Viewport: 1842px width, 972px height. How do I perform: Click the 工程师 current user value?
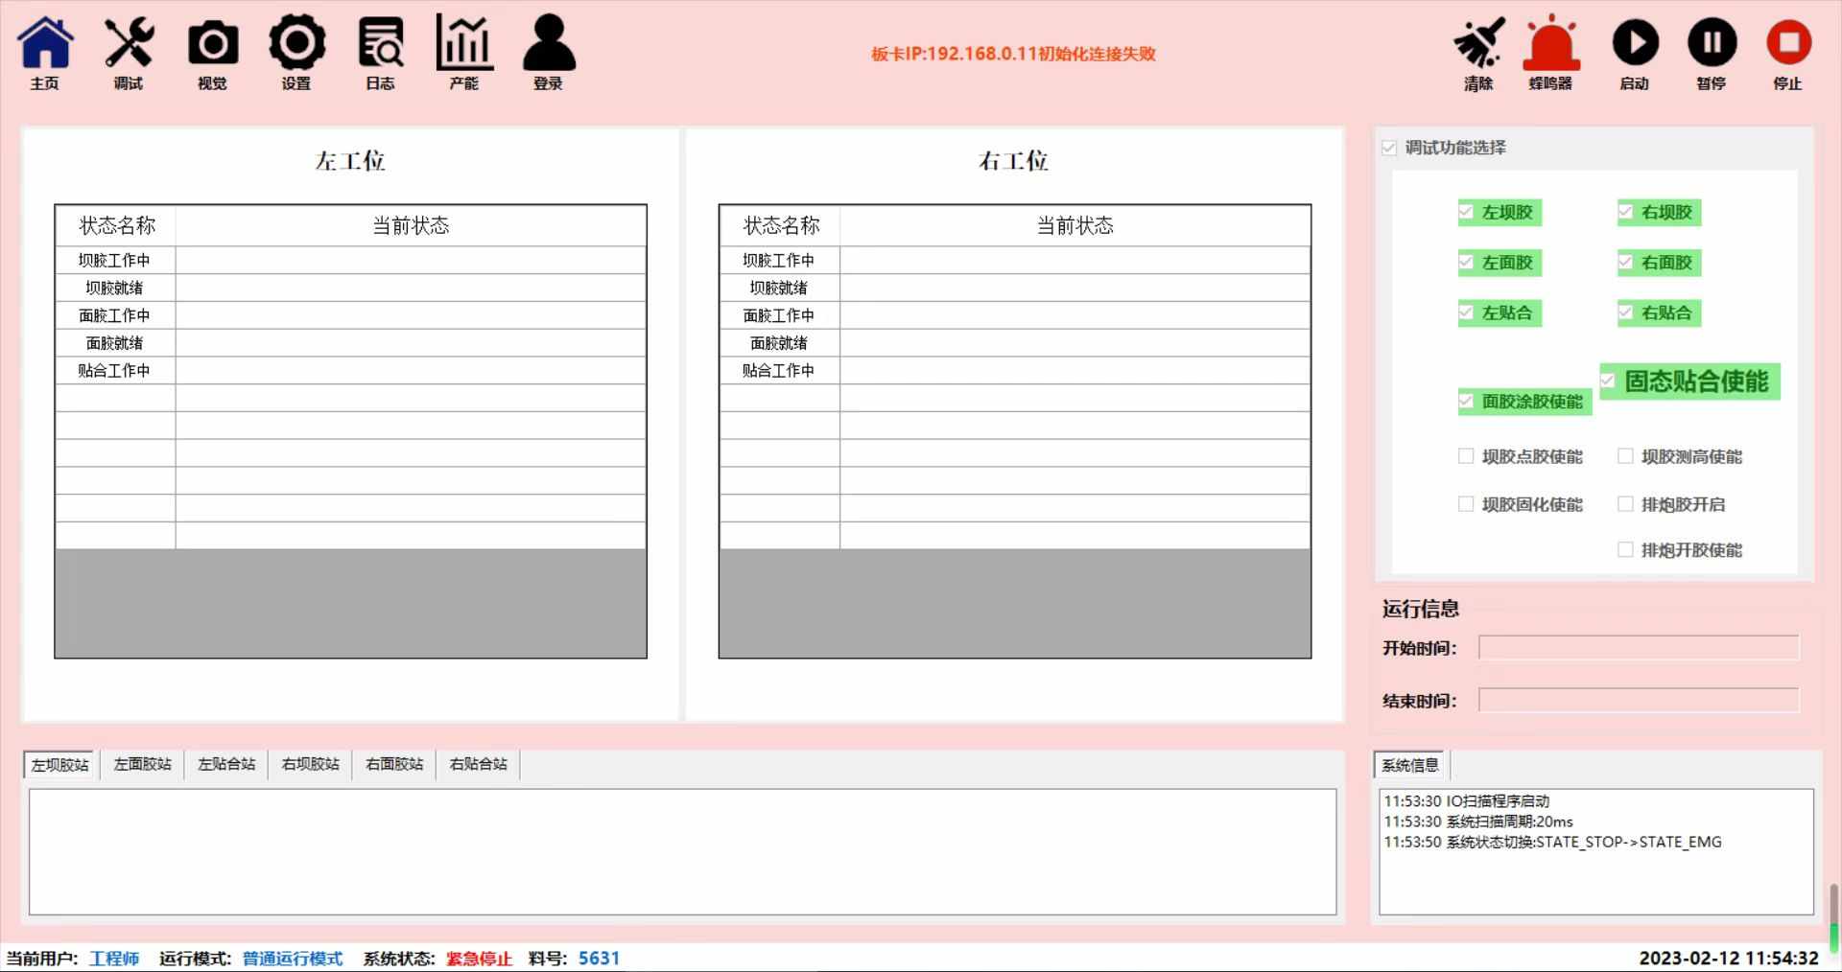(x=114, y=959)
